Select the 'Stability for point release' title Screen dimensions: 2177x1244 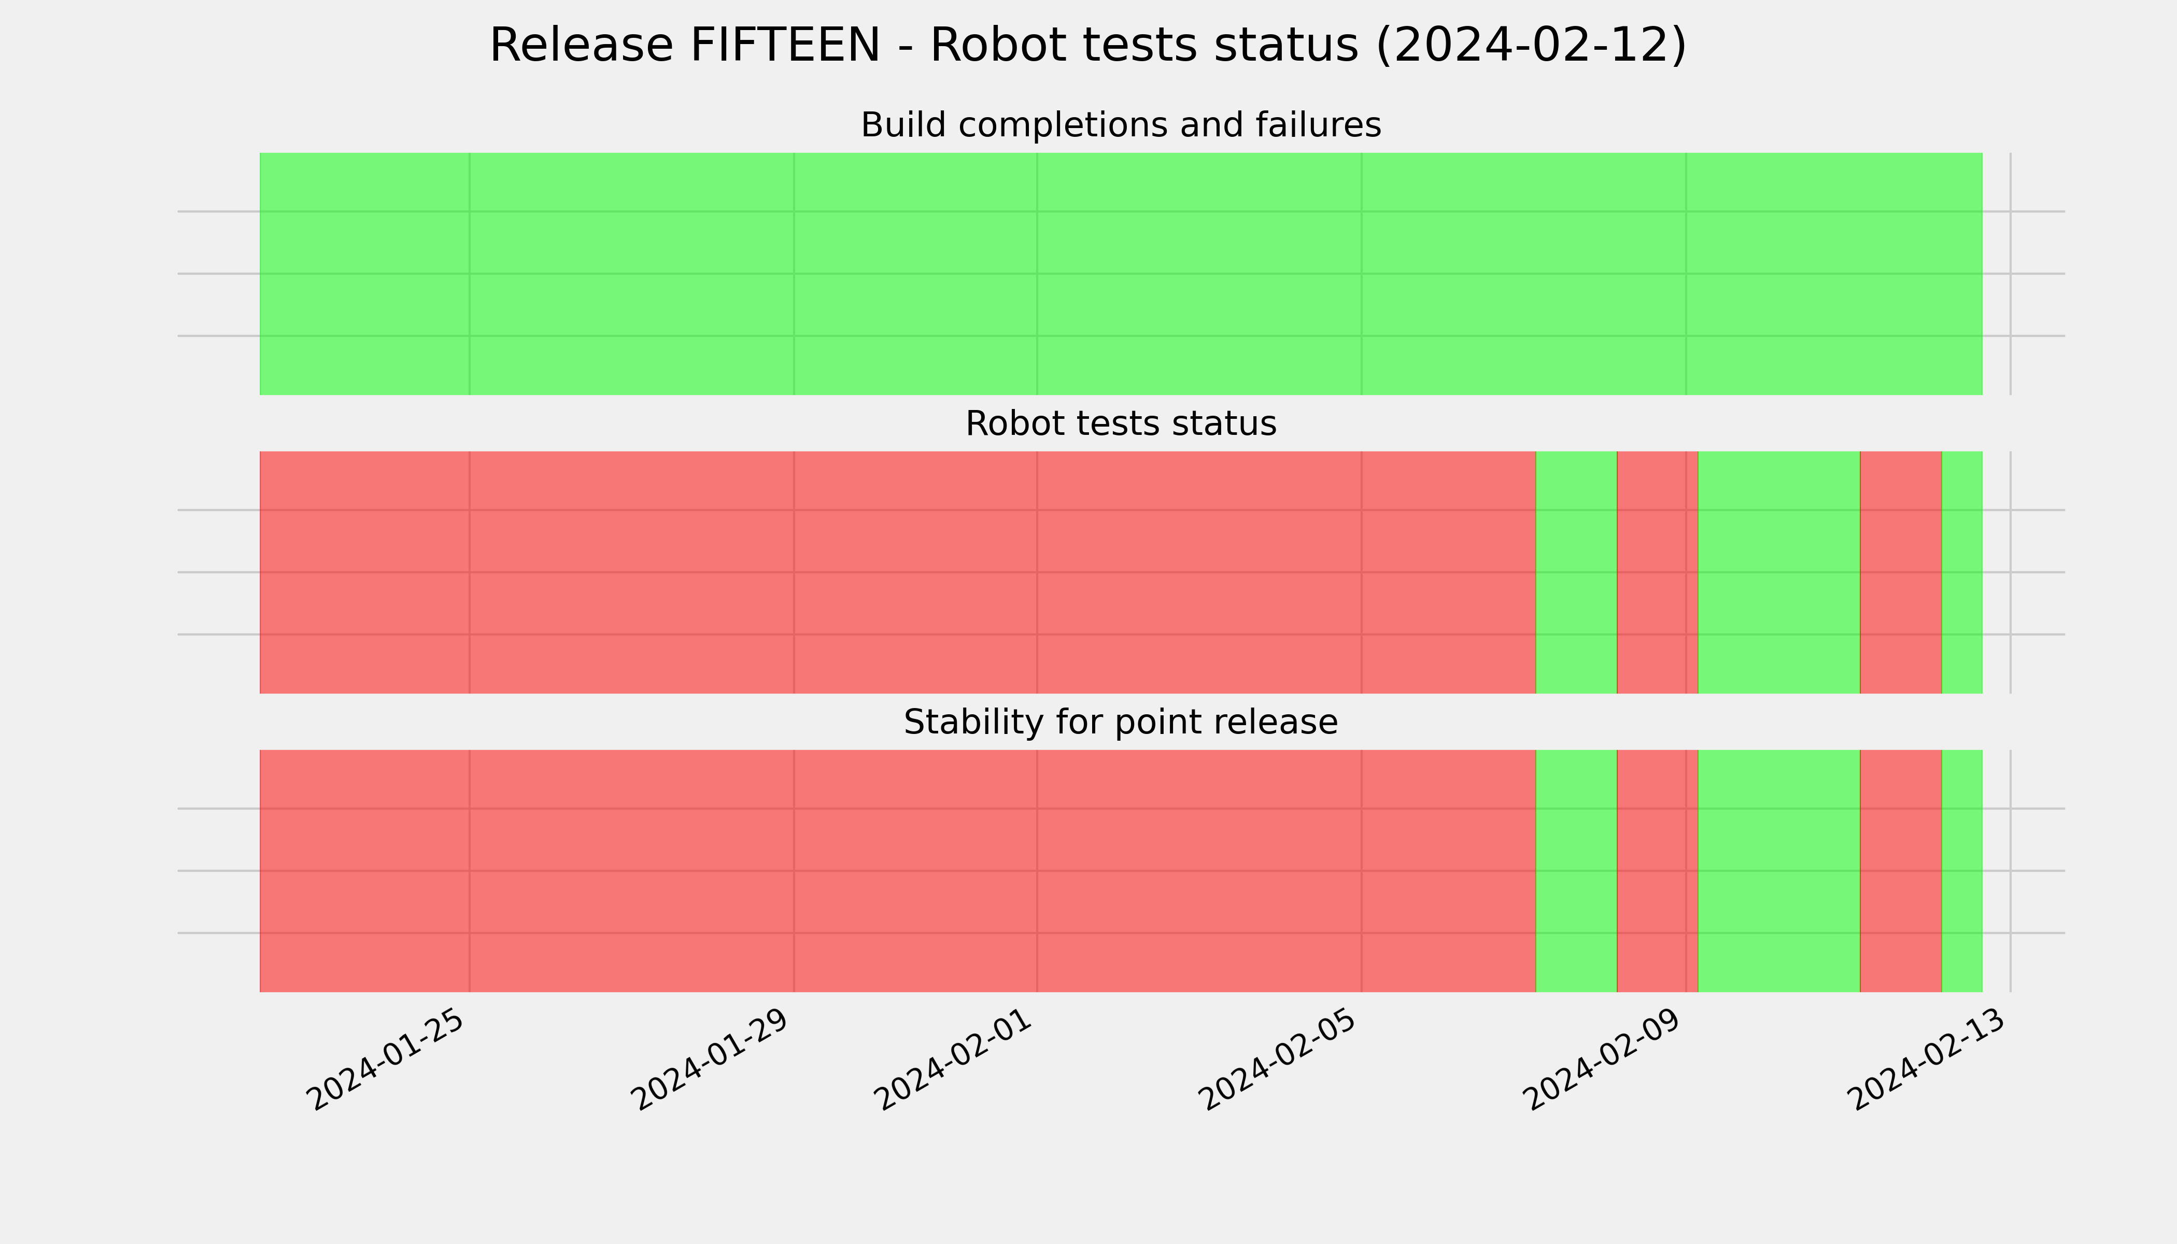coord(1121,722)
